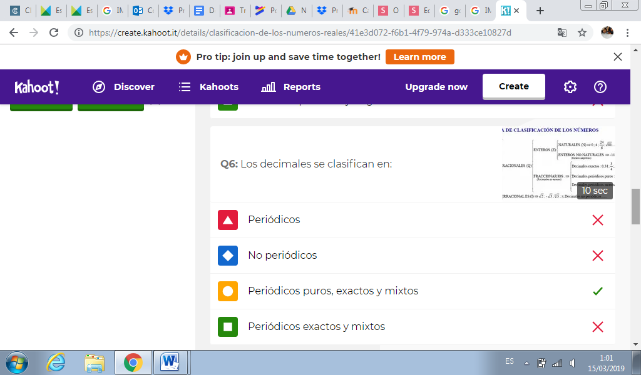Click the Kahoot! logo
The image size is (641, 375).
point(37,87)
